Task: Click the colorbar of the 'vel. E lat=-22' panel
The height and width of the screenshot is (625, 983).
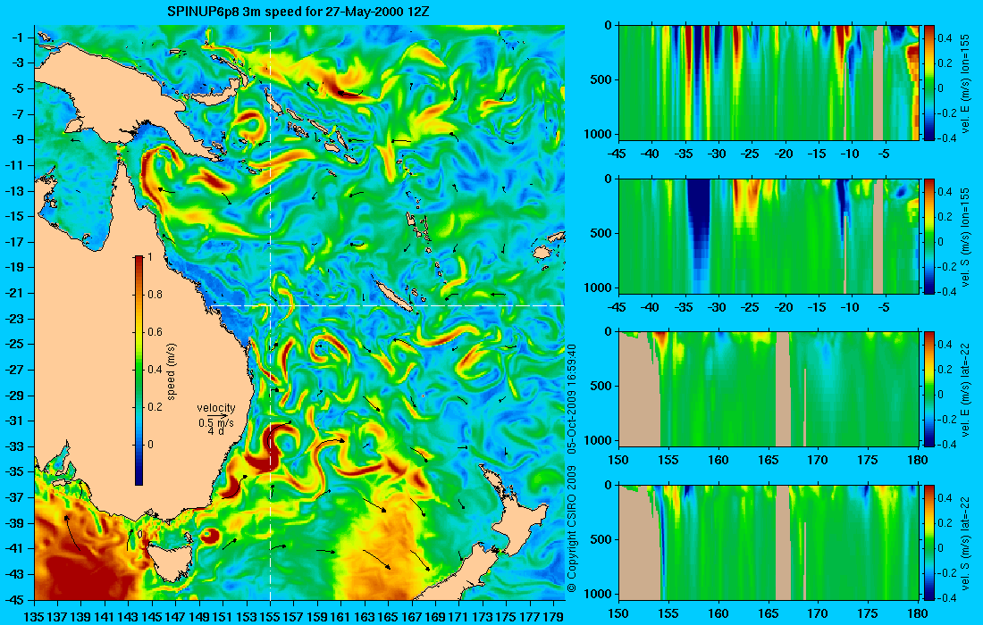Action: [928, 389]
